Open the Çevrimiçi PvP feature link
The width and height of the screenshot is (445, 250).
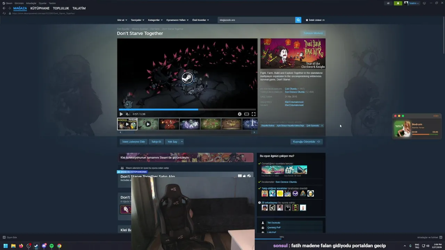(x=274, y=228)
